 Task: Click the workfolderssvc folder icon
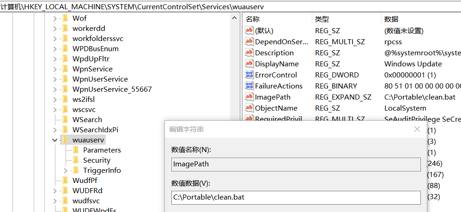(65, 38)
